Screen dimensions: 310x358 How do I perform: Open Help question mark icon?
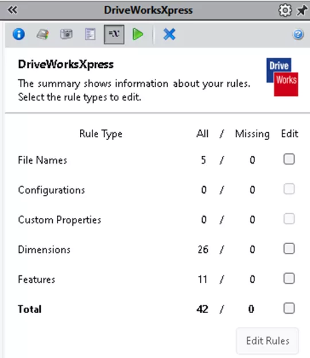(298, 34)
